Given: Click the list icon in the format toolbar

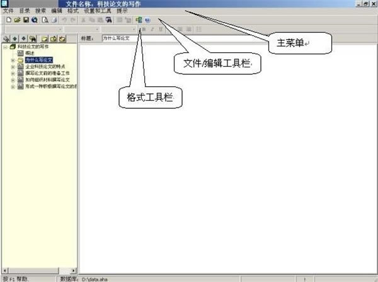Looking at the screenshot, I should point(199,30).
